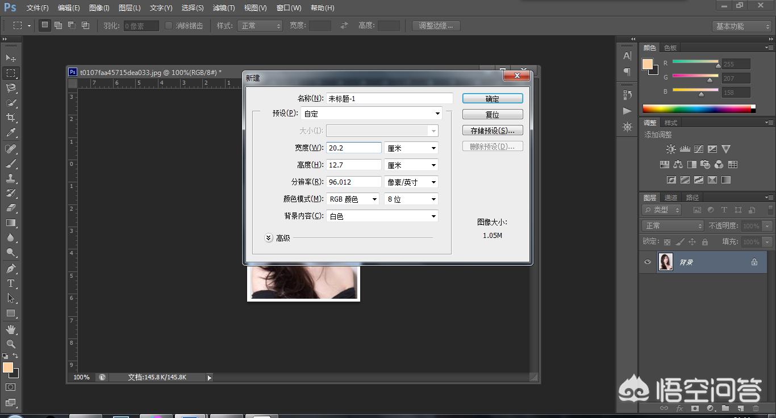Screen dimensions: 776x418
Task: Toggle lock transparent pixels in Layers panel
Action: [666, 241]
